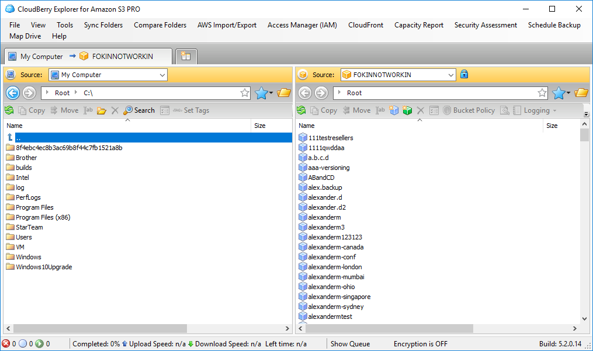Screen dimensions: 593x351
Task: Click Move in the local pane toolbar
Action: (x=64, y=110)
